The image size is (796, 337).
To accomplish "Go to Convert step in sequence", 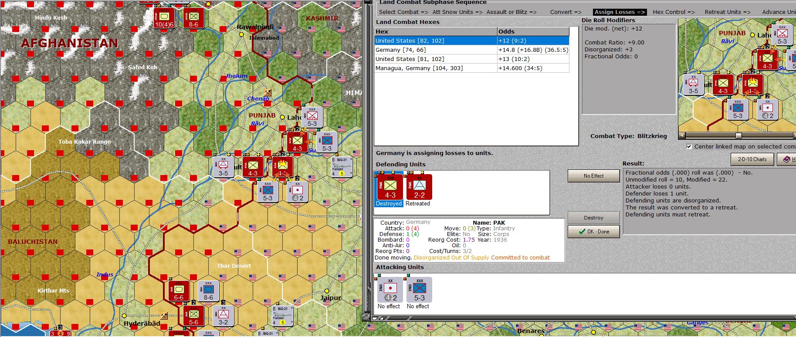I will 566,12.
